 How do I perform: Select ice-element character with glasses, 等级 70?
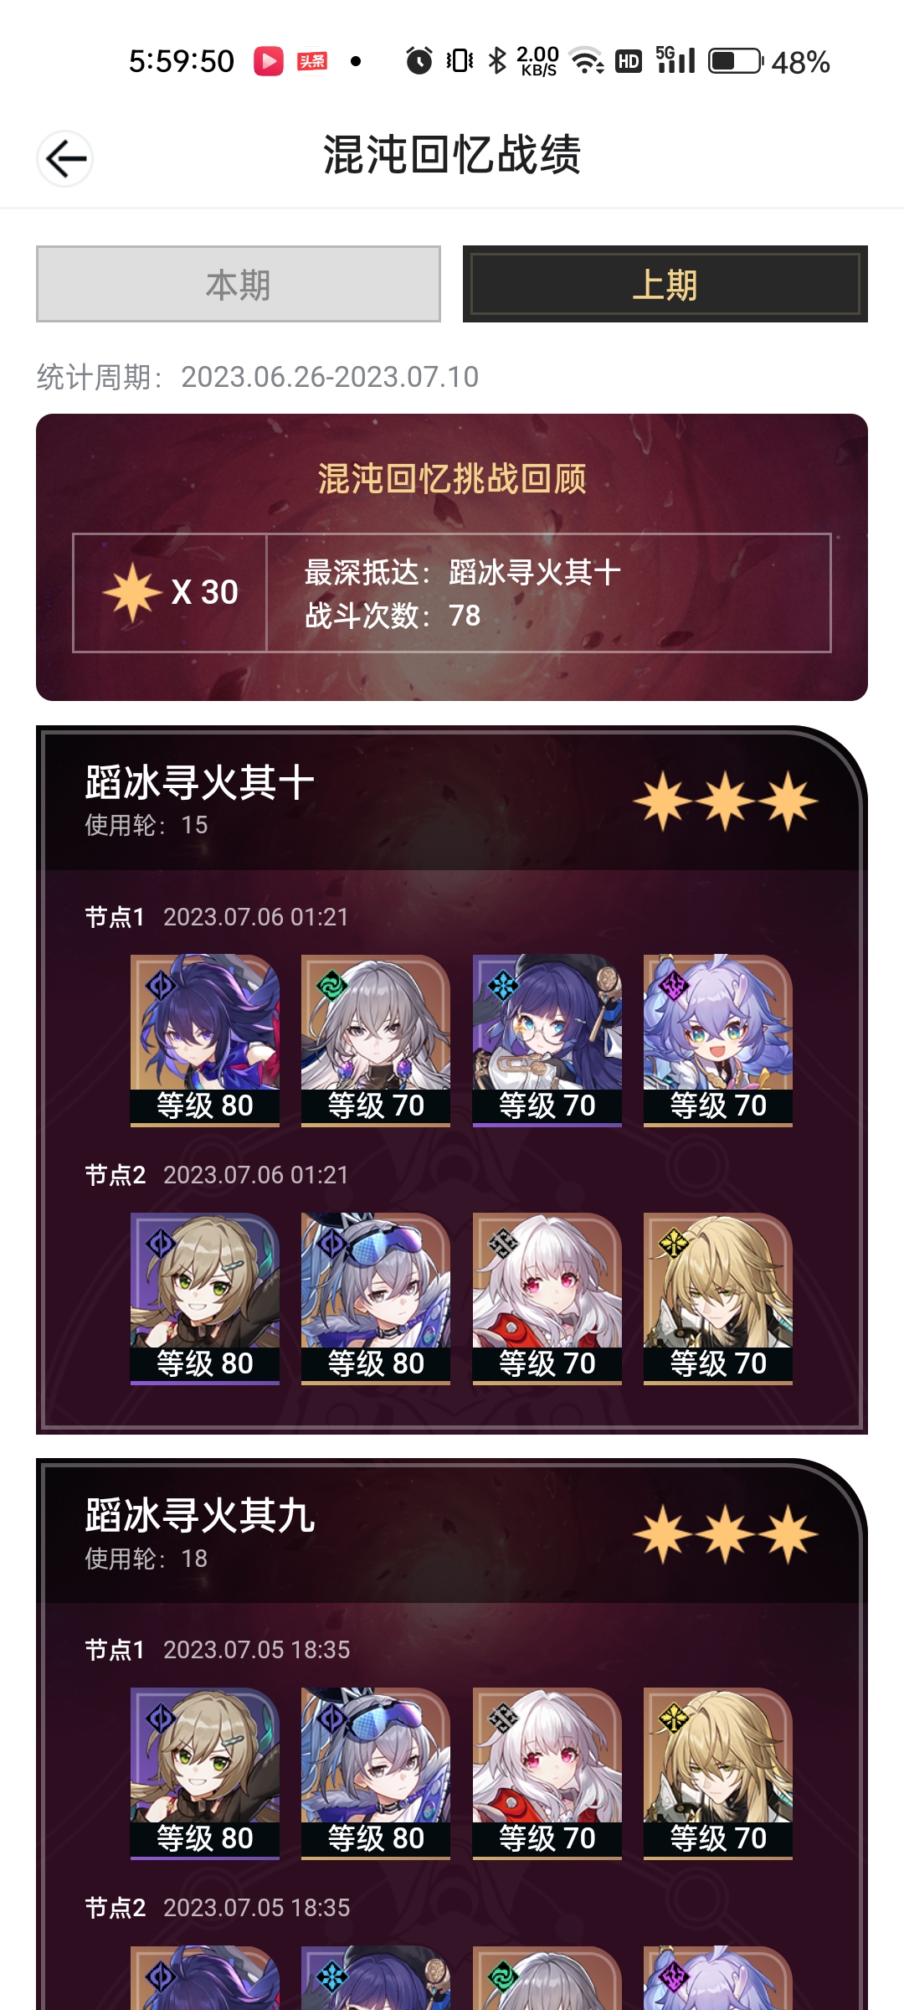point(547,1040)
